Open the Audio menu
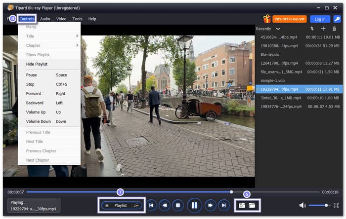The width and height of the screenshot is (346, 219). 45,19
